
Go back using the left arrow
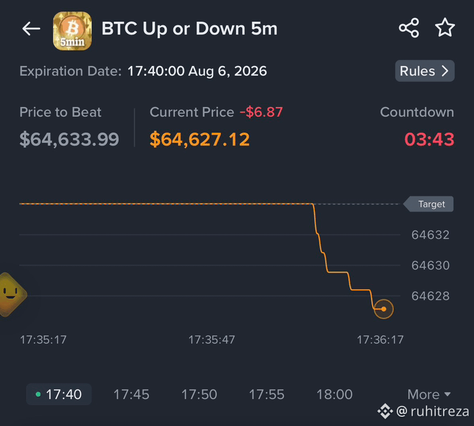(31, 29)
